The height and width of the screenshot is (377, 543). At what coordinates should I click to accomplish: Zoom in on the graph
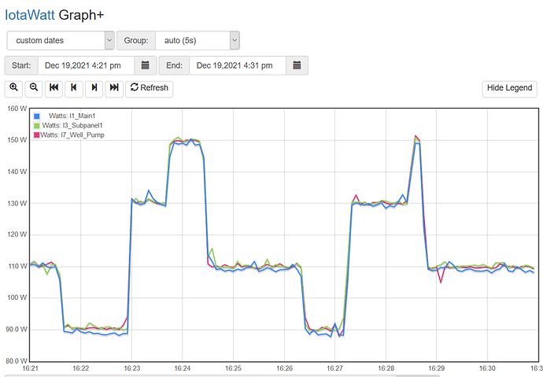coord(13,89)
